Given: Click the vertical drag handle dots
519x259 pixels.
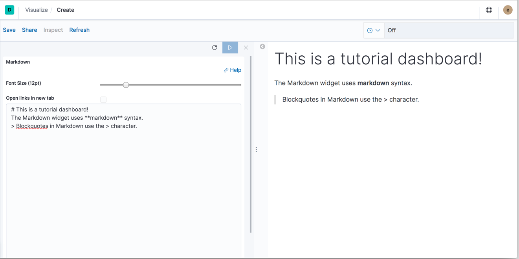Looking at the screenshot, I should pyautogui.click(x=256, y=149).
